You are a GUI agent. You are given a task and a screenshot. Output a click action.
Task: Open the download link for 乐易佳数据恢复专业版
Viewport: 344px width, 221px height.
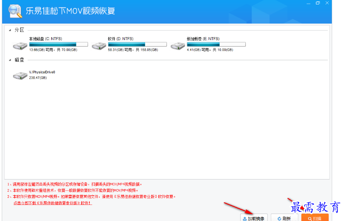(53, 203)
